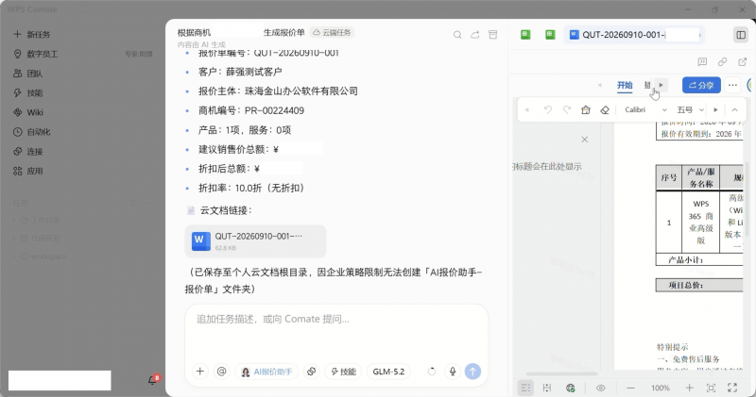756x397 pixels.
Task: Click the undo icon in toolbar
Action: click(548, 109)
